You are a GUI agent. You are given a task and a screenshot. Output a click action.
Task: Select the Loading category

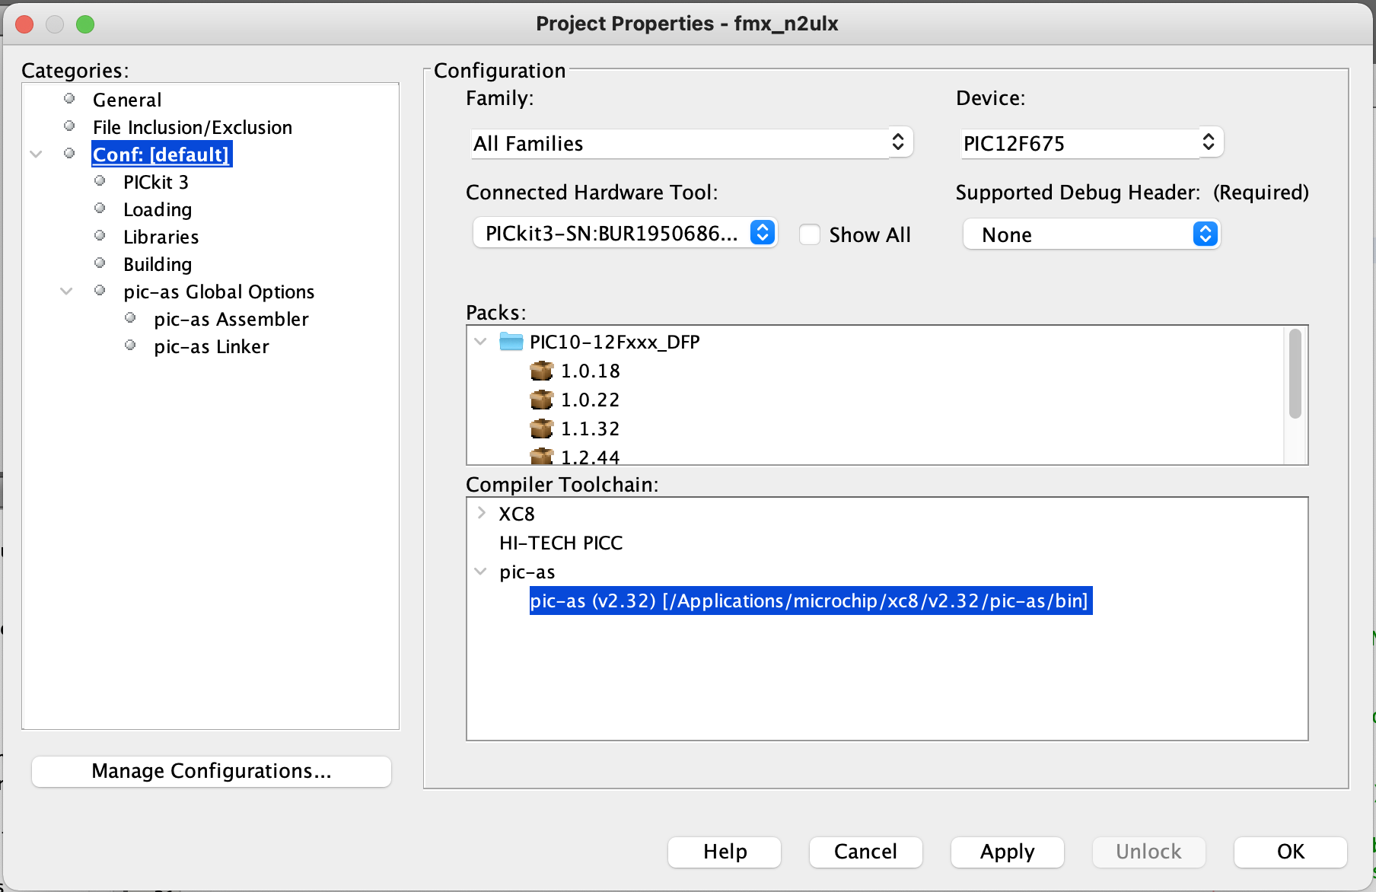pos(158,209)
